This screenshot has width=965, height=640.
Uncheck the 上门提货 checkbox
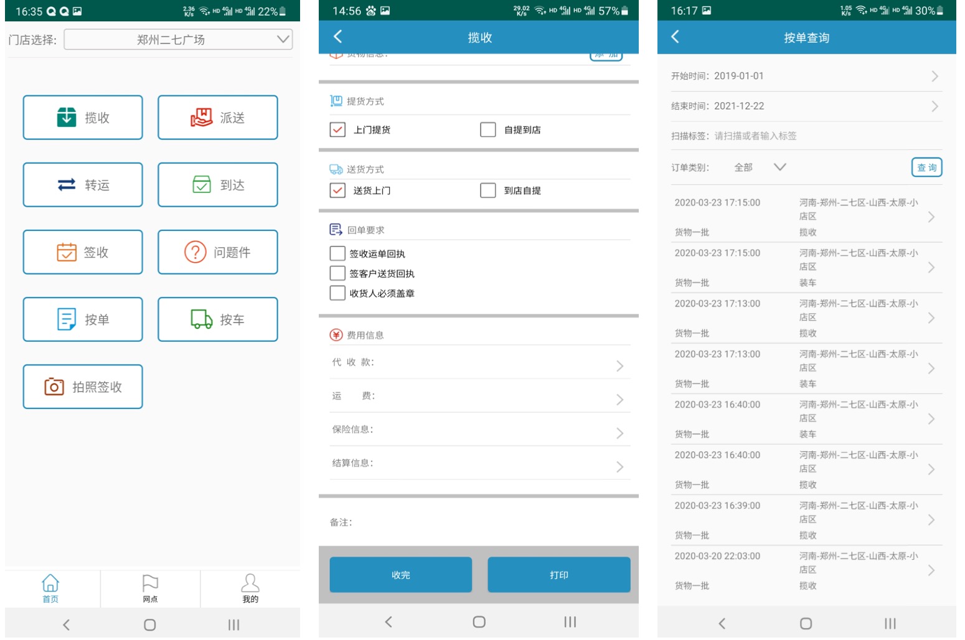(337, 129)
